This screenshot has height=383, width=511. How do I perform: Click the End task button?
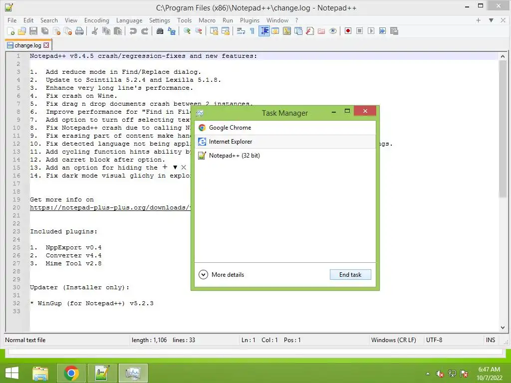(x=350, y=275)
